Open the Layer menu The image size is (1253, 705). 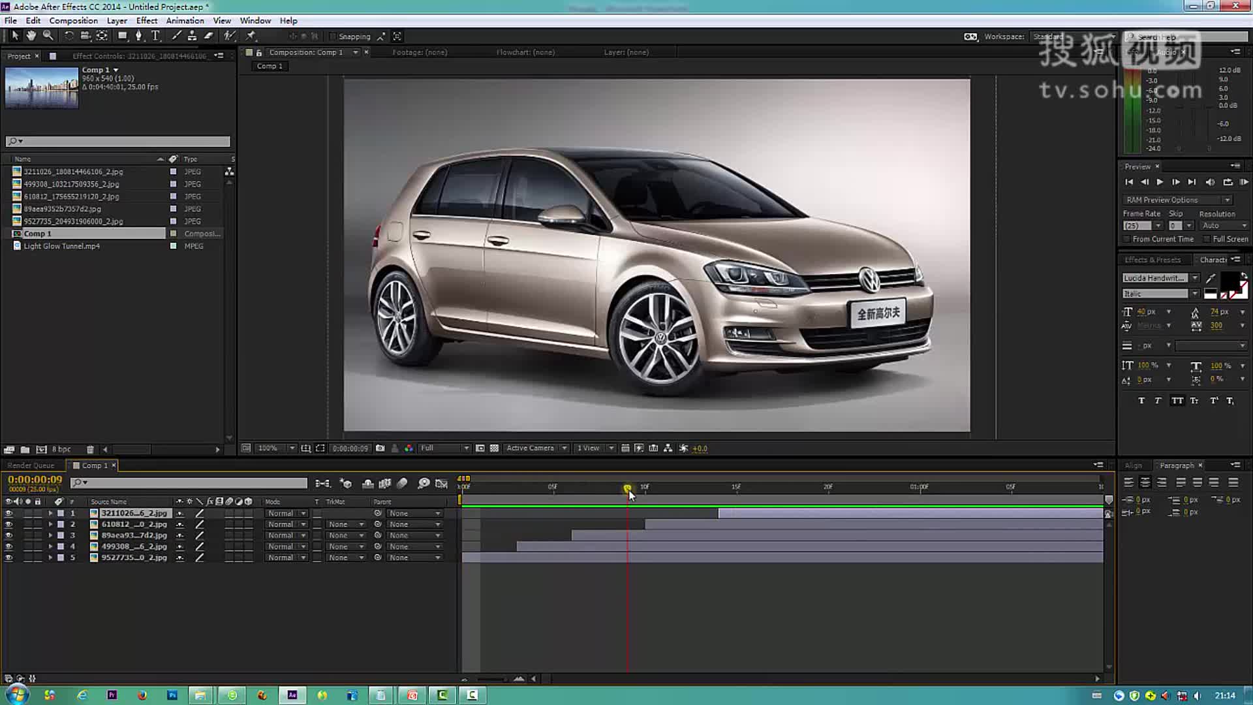click(117, 21)
